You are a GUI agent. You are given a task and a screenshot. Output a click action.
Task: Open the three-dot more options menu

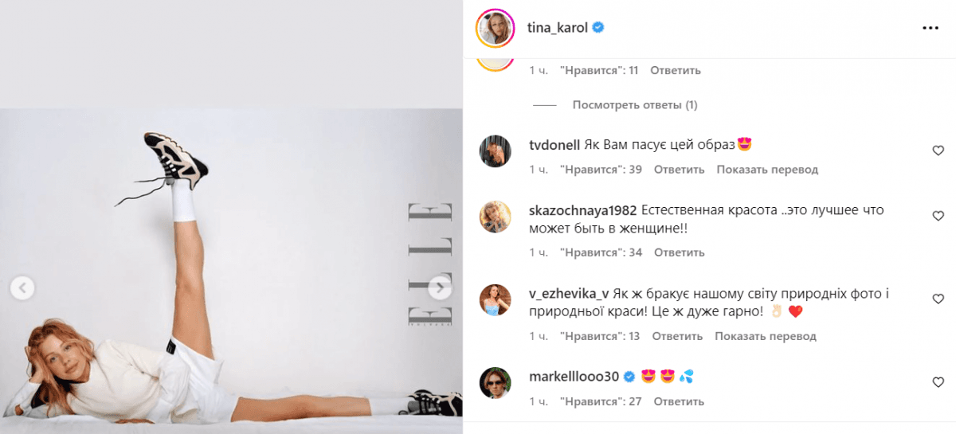click(931, 28)
